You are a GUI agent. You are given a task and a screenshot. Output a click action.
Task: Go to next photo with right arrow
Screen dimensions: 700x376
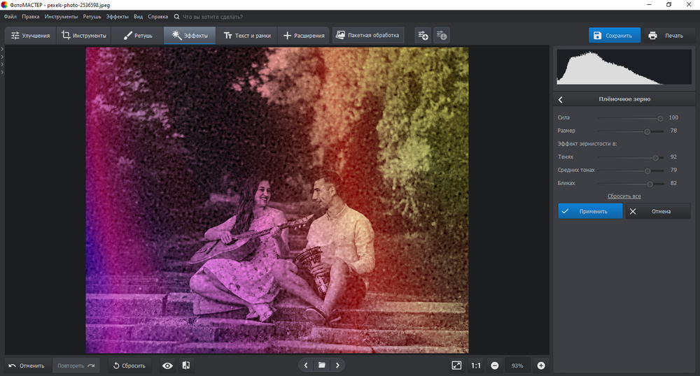click(x=337, y=365)
